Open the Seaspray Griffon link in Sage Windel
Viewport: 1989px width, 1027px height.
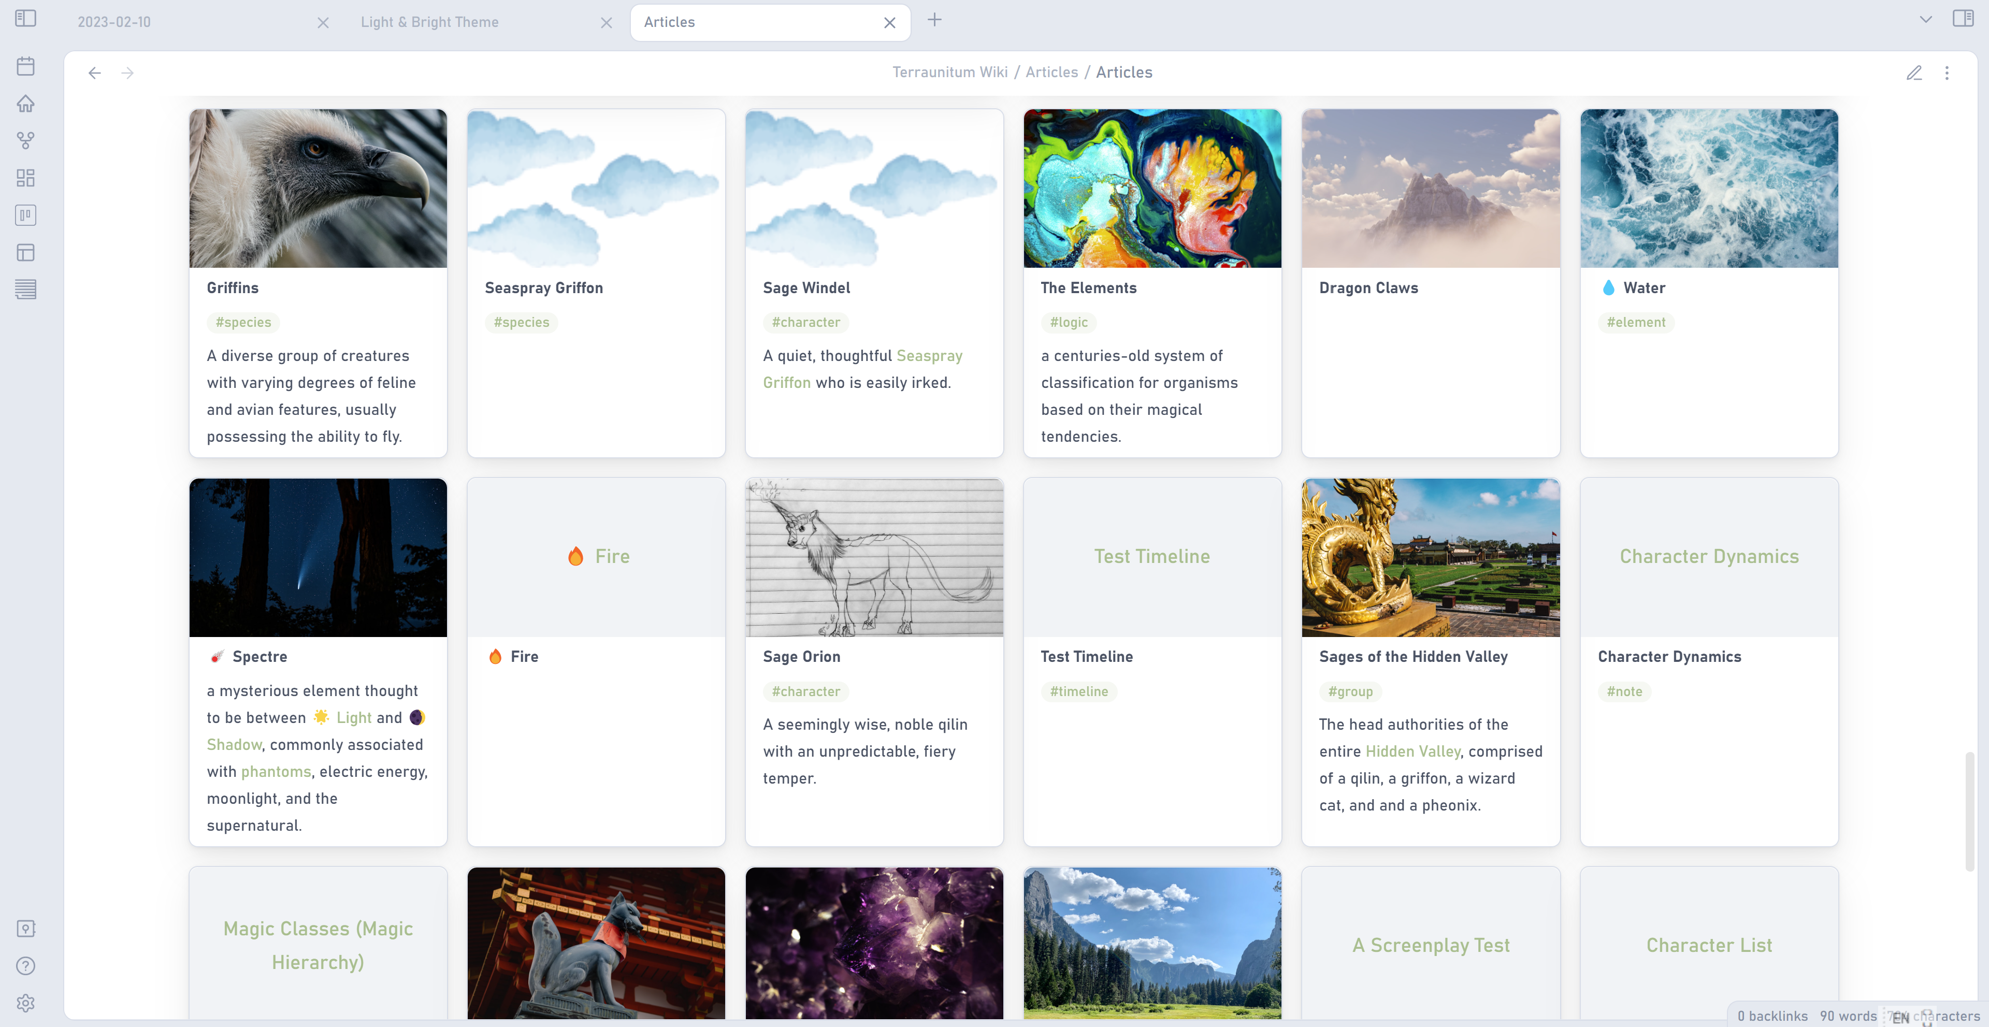(x=929, y=356)
